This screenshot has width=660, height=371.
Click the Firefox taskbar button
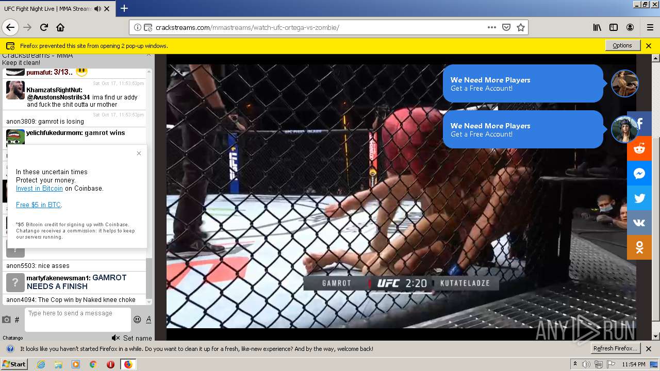pos(128,364)
